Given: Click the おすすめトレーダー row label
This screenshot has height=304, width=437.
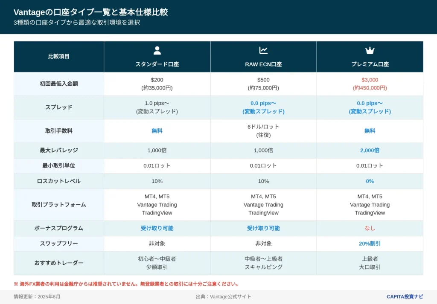Looking at the screenshot, I should [59, 263].
